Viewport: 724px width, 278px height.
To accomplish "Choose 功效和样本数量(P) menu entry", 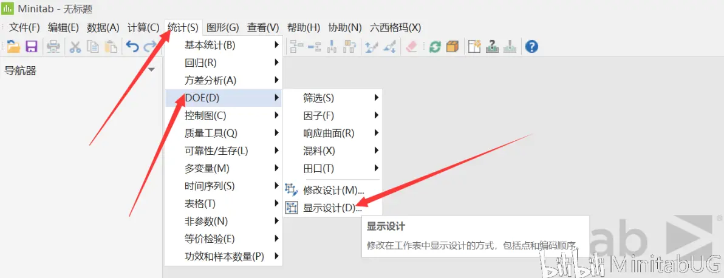I will tap(223, 256).
